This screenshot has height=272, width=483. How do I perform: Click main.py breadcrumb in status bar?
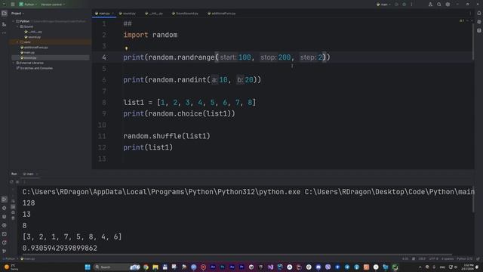[x=28, y=258]
